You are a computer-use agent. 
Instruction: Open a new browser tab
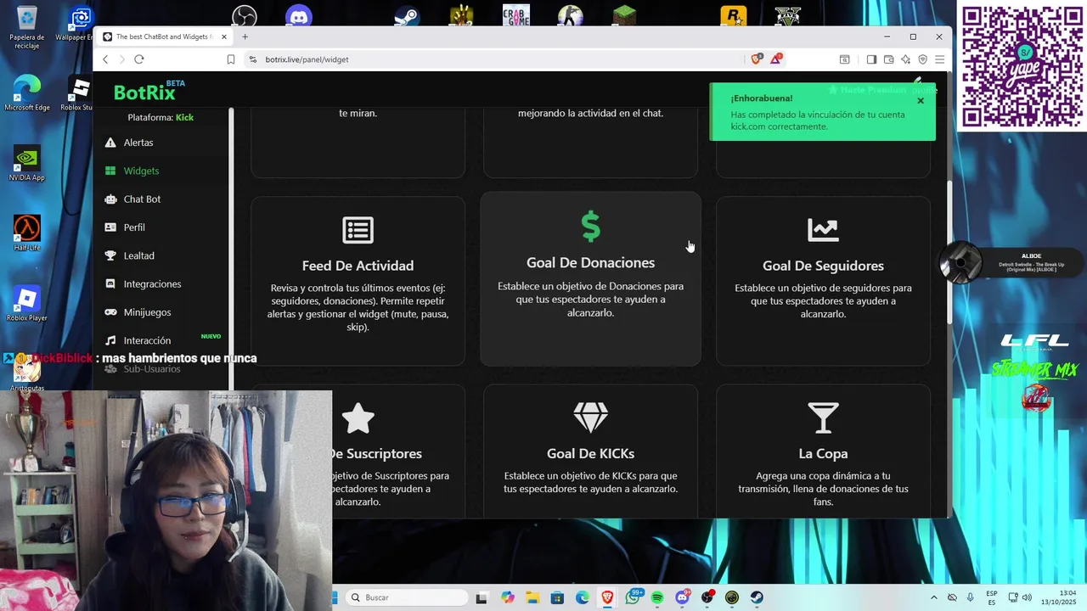pos(245,36)
